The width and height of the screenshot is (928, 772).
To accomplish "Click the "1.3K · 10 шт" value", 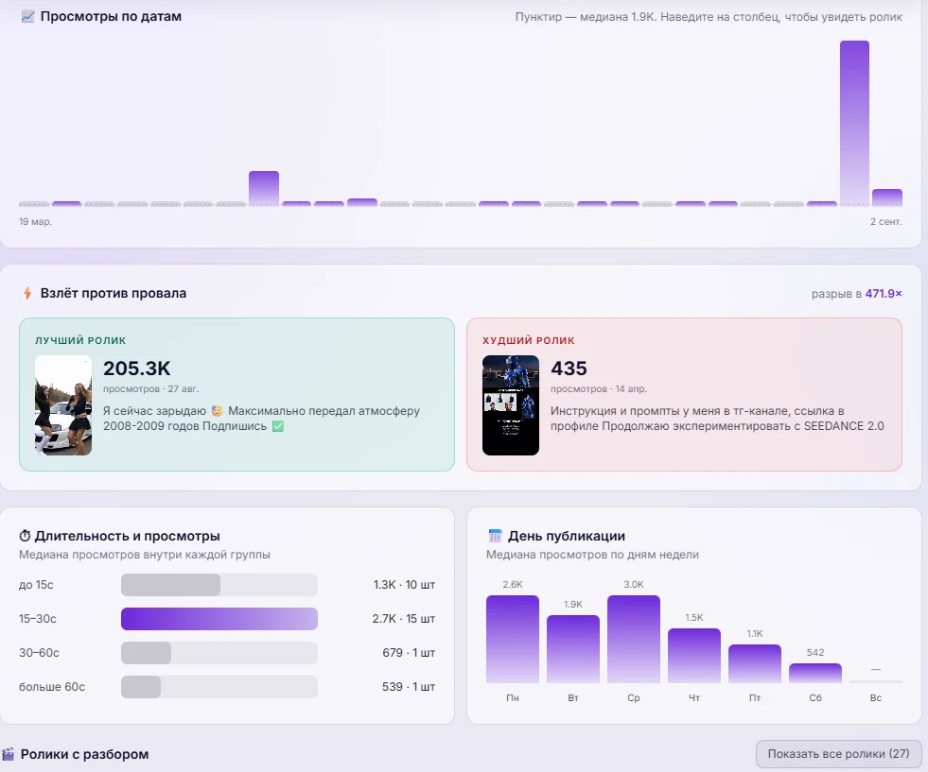I will click(404, 585).
